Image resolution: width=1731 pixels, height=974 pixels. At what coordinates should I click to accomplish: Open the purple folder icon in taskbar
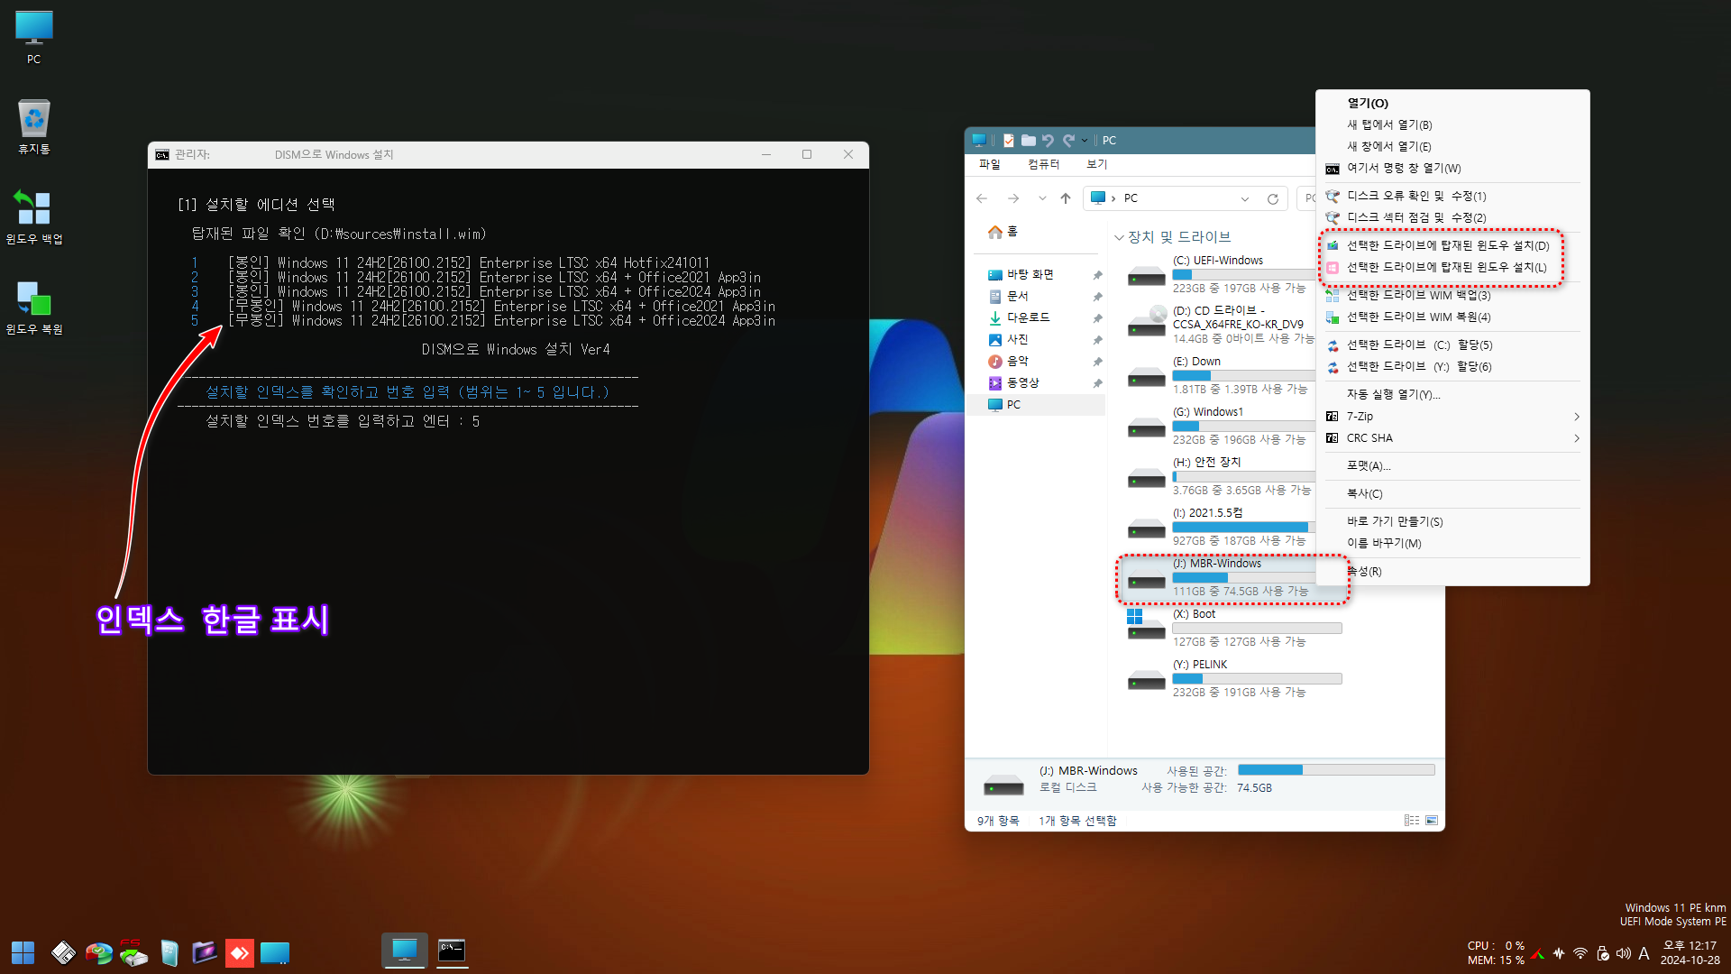coord(205,952)
